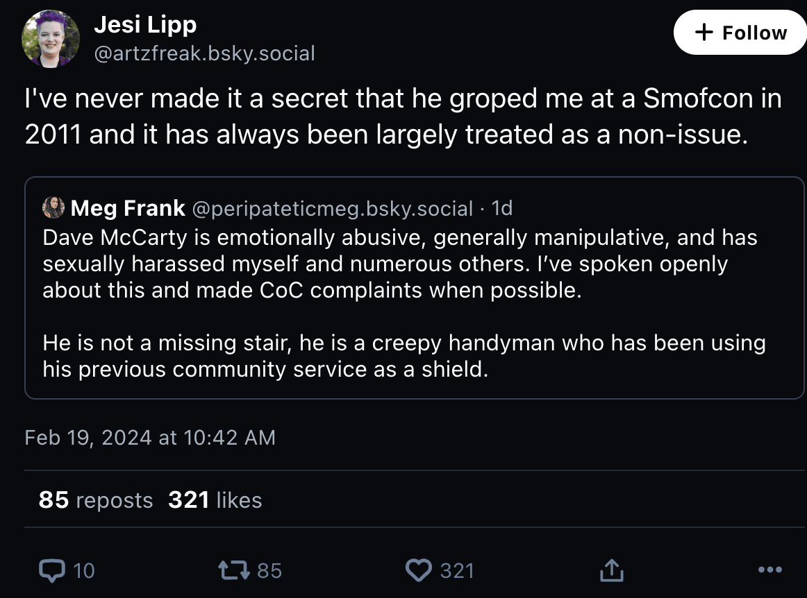The image size is (807, 598).
Task: Click the Feb 19, 2024 post timestamp
Action: click(150, 438)
